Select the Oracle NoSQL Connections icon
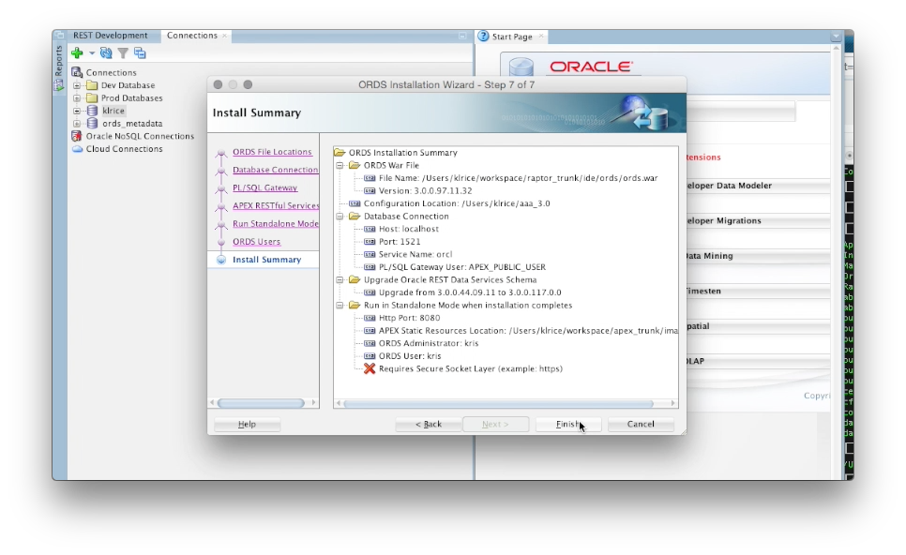Viewport: 906px width, 555px height. pyautogui.click(x=76, y=136)
